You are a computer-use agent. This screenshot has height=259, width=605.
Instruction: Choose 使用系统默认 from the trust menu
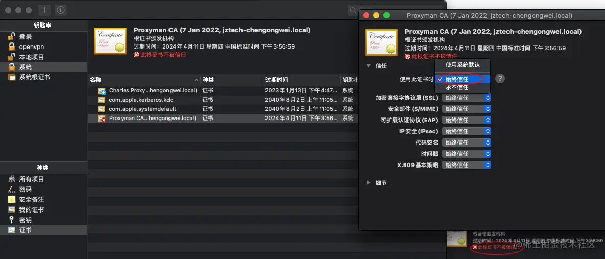463,65
